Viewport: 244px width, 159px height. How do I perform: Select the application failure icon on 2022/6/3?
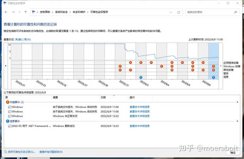coord(151,63)
